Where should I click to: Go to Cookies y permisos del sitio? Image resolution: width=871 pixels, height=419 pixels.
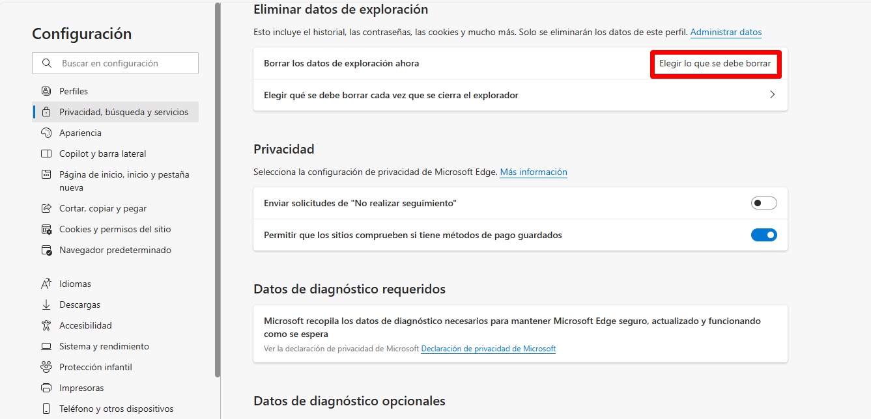click(115, 229)
